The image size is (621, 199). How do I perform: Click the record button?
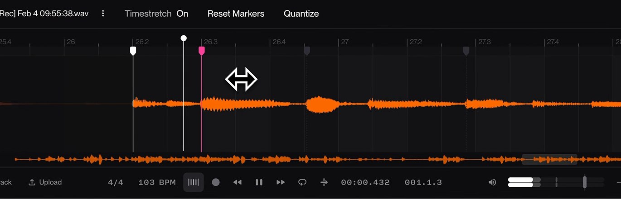pyautogui.click(x=216, y=182)
